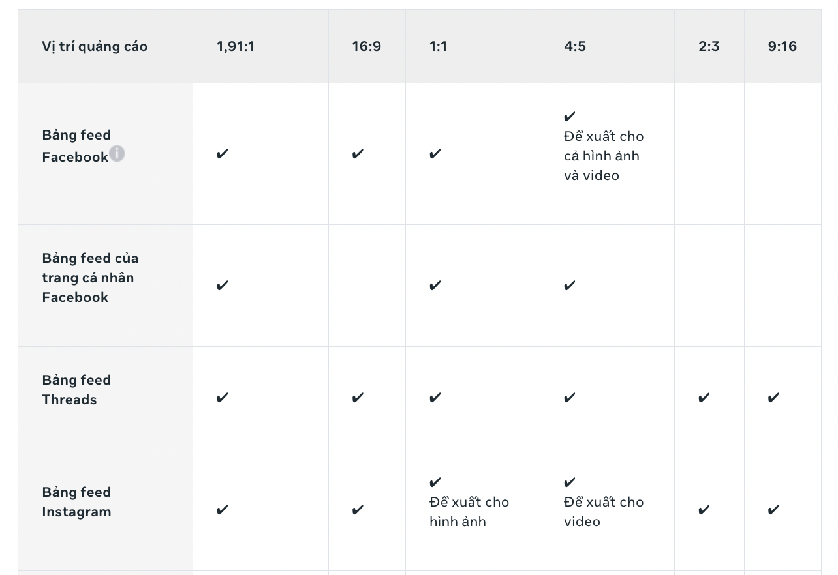This screenshot has width=838, height=575.
Task: Click the 16:9 checkmark in Bảng feed Facebook row
Action: point(358,154)
